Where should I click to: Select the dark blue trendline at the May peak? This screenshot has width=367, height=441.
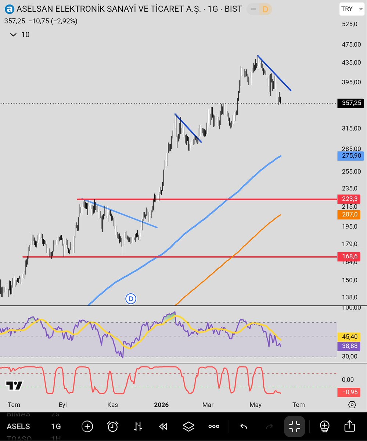(x=274, y=73)
